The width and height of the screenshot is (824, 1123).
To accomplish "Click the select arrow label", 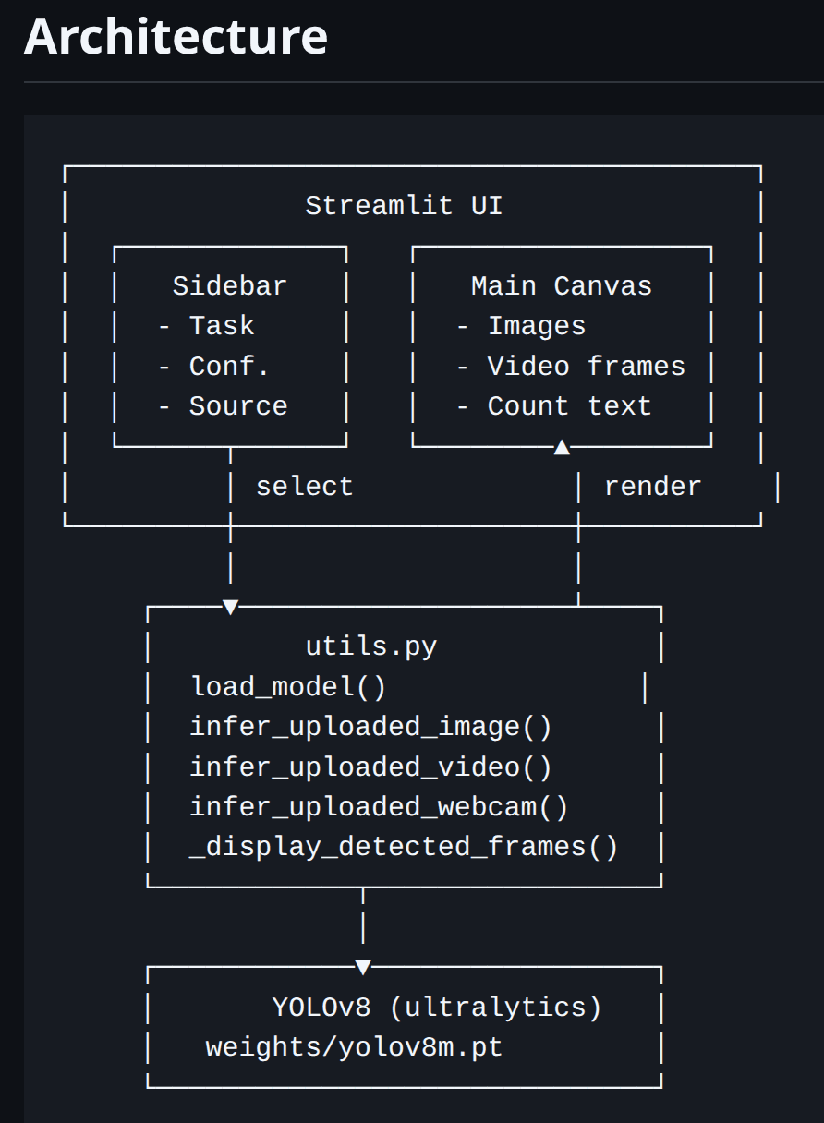I will 304,487.
